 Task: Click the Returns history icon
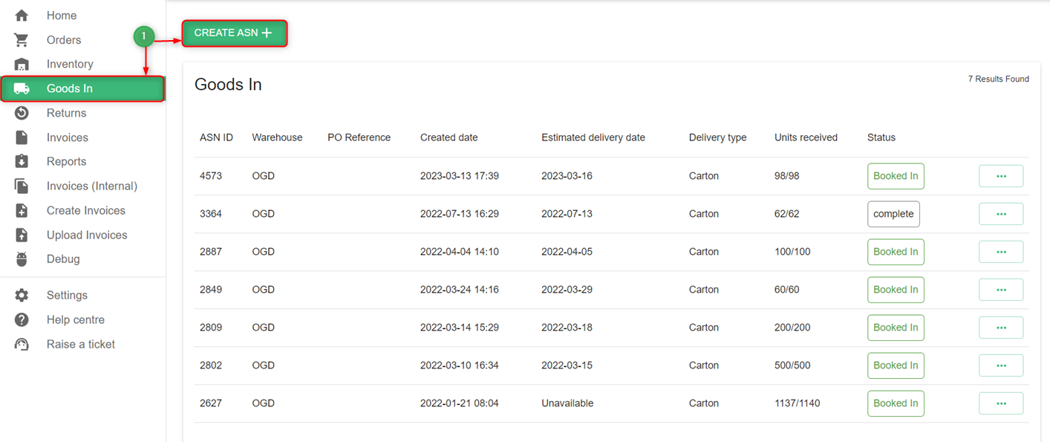click(22, 113)
